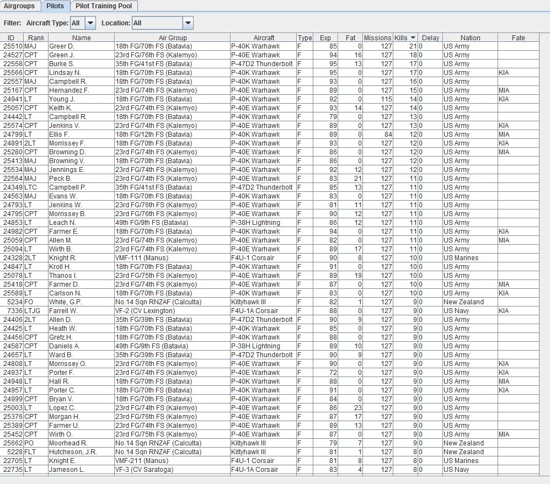Select pilot Green J. name cell
Screen dimensions: 550x484
pyautogui.click(x=82, y=55)
